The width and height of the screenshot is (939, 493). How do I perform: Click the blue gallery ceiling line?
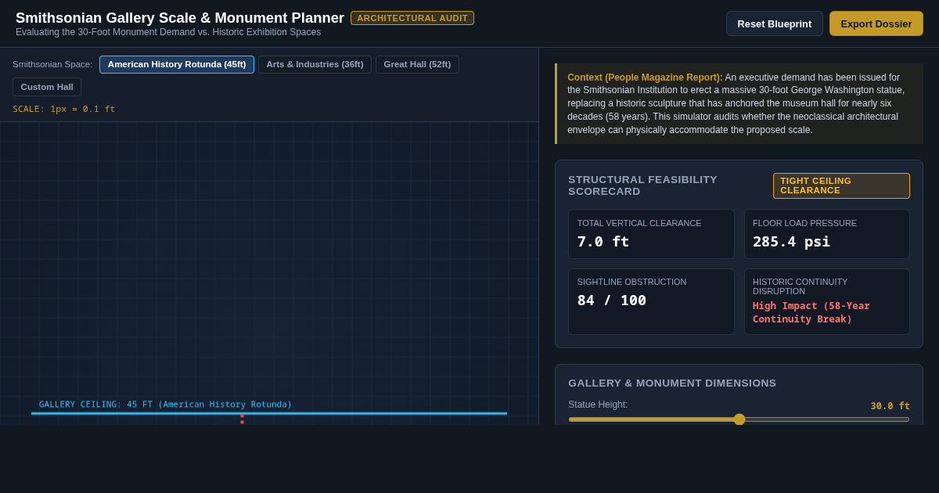(269, 413)
